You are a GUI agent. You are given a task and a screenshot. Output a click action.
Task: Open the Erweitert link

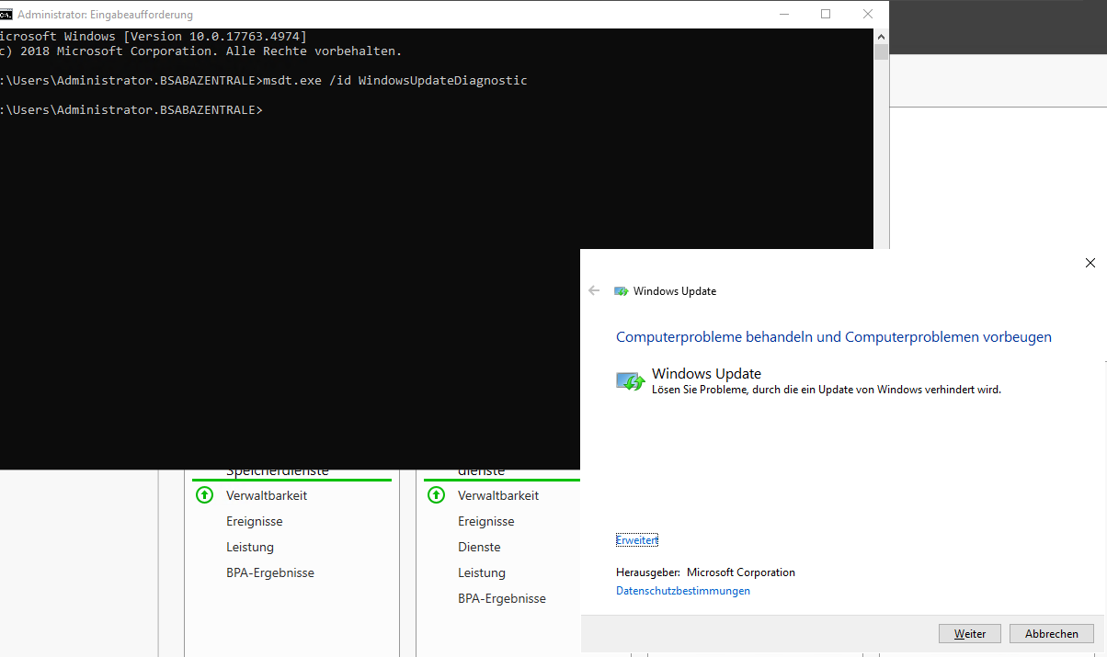[637, 540]
